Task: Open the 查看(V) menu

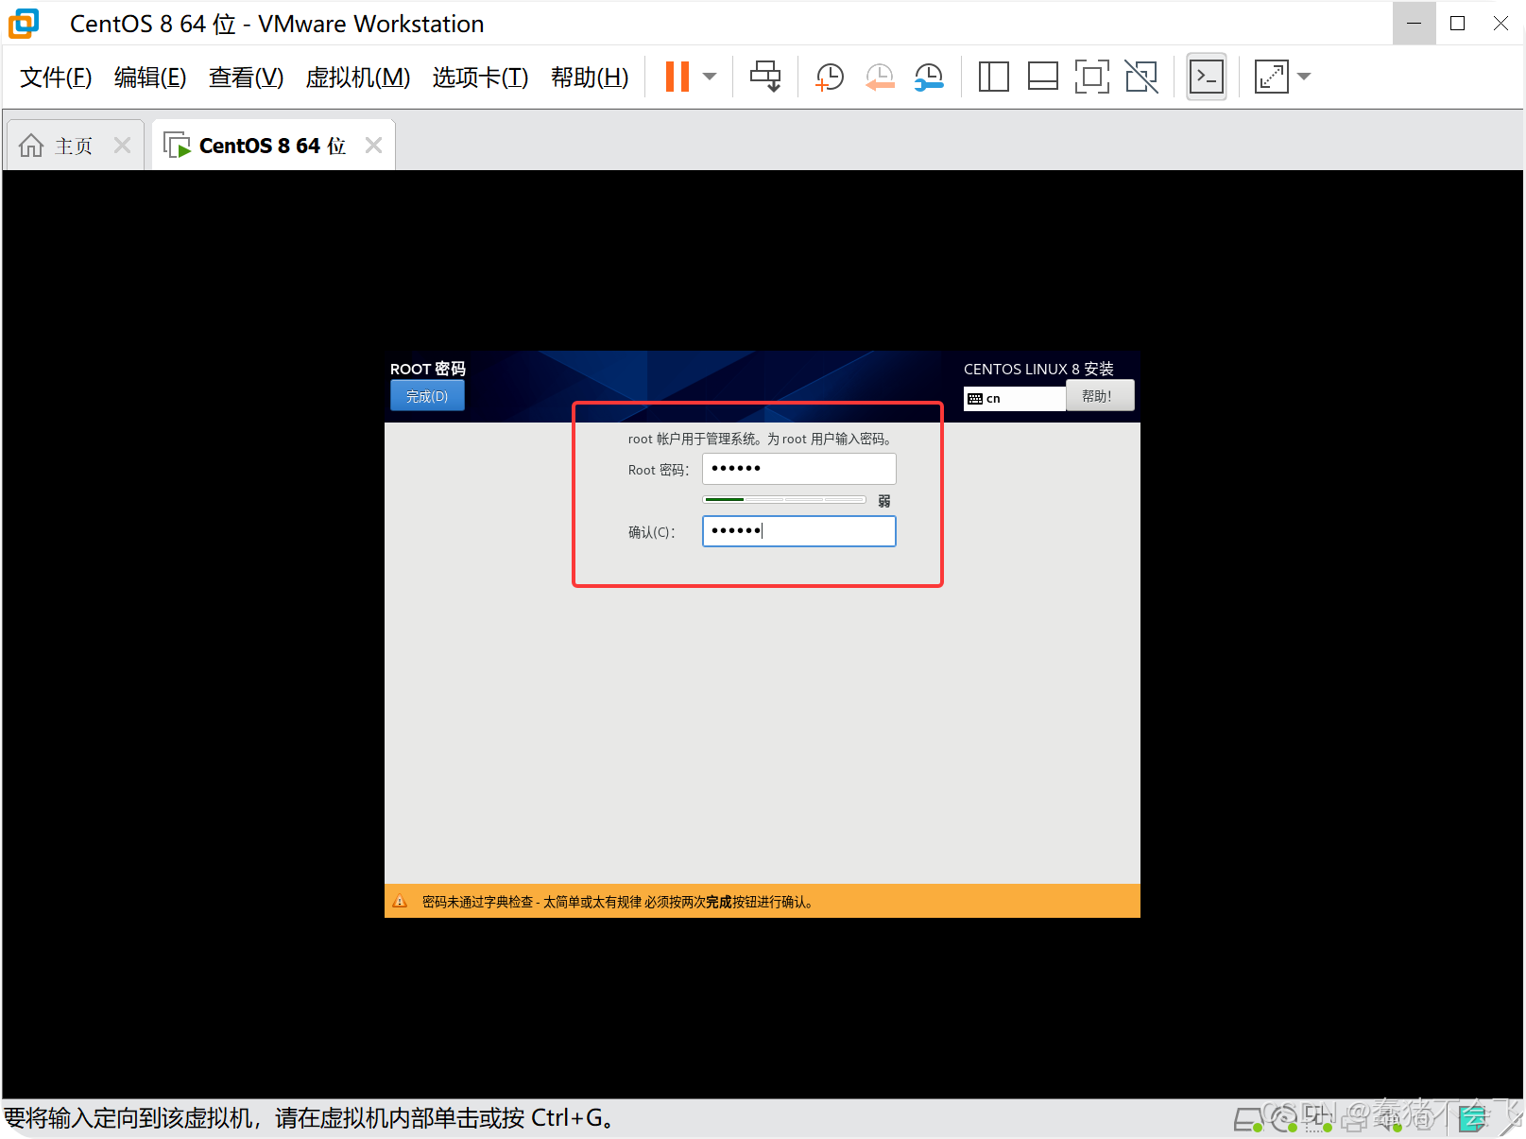Action: point(246,78)
